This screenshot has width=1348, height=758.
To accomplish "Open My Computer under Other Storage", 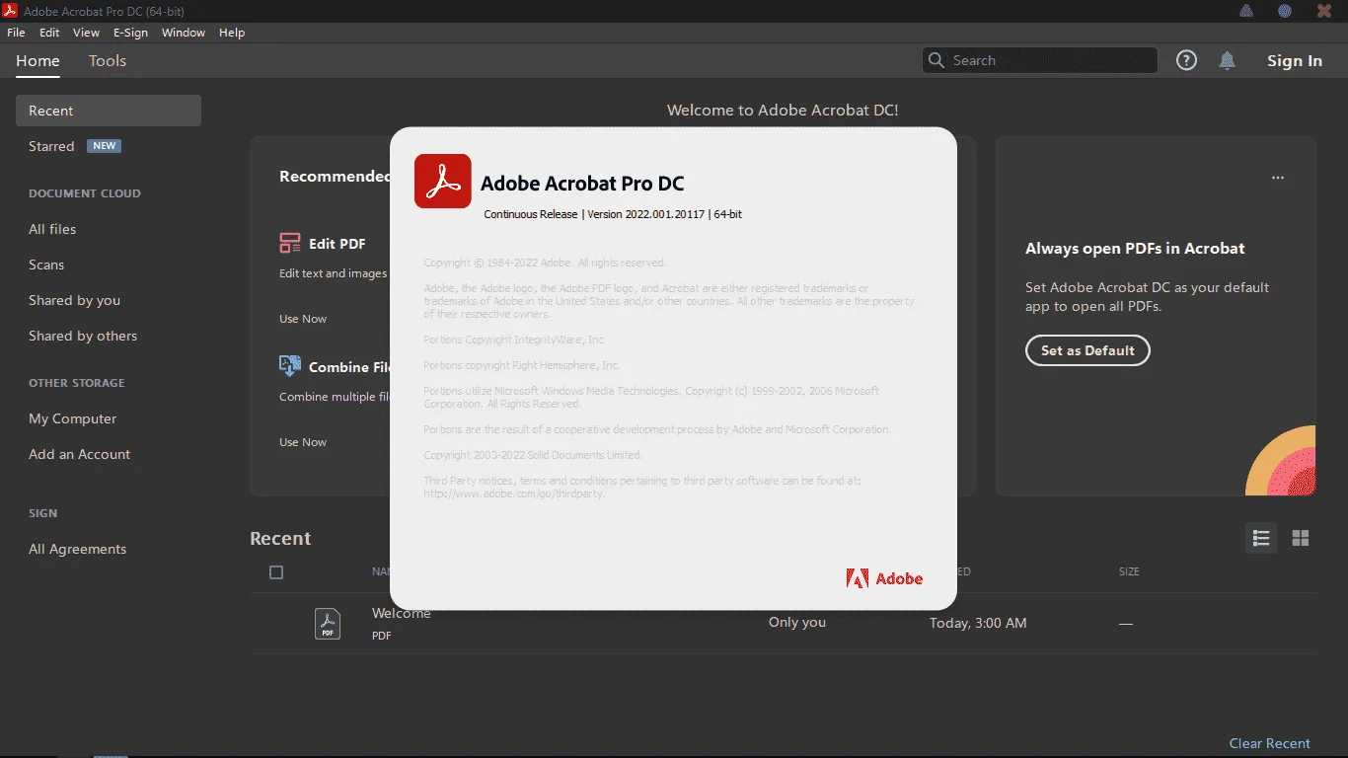I will pos(72,418).
